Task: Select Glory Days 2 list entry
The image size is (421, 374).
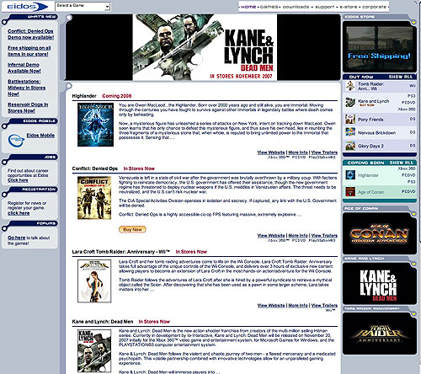Action: click(370, 146)
